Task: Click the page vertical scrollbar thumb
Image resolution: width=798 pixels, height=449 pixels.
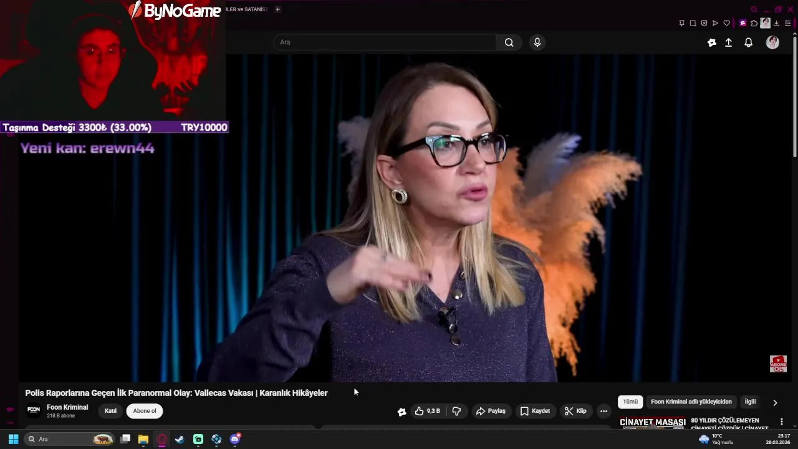Action: [794, 97]
